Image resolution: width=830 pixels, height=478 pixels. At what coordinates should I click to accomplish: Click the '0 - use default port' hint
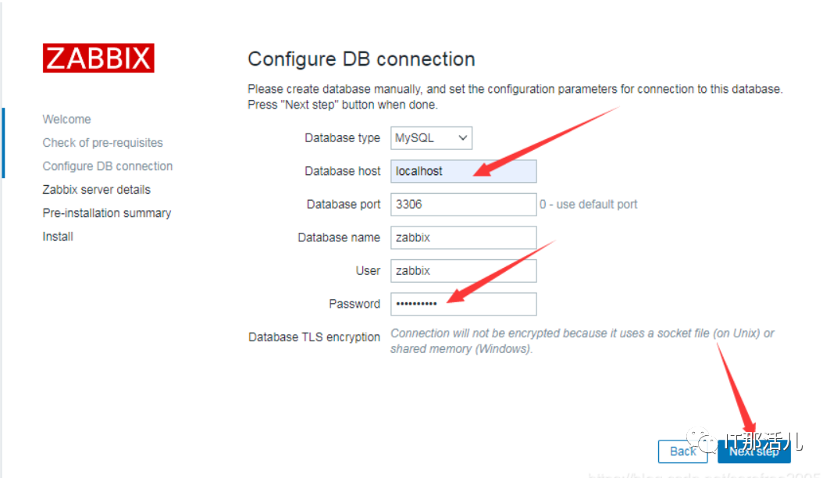(588, 205)
